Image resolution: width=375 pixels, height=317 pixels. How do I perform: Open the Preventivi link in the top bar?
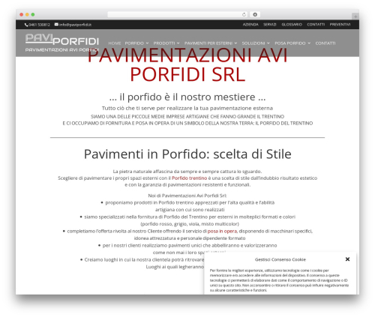pyautogui.click(x=340, y=25)
